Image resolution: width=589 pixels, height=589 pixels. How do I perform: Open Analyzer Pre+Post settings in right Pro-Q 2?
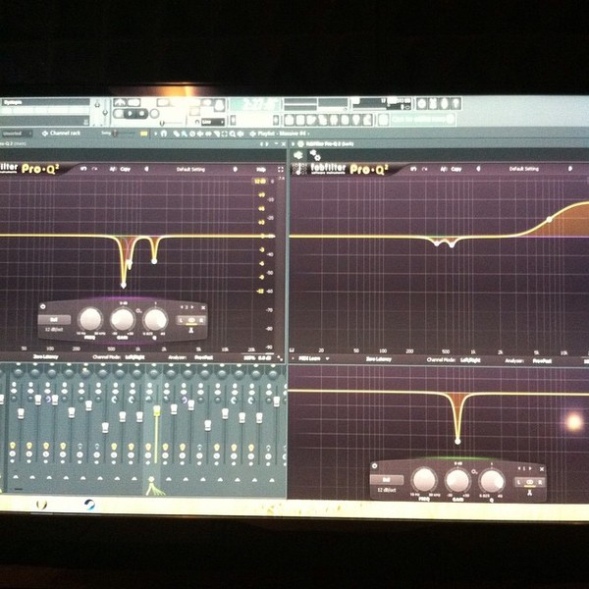click(x=542, y=361)
